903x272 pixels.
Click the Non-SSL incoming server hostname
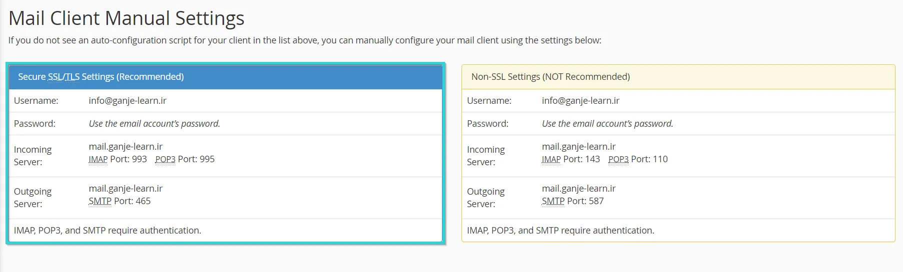pos(578,147)
